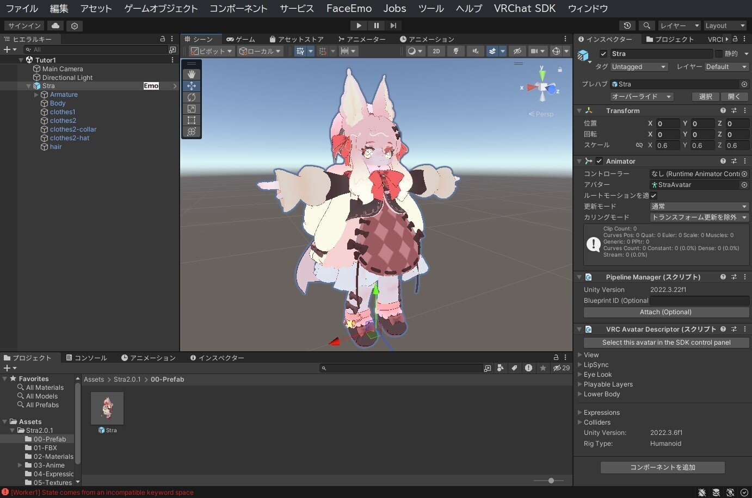Click the Play button
The width and height of the screenshot is (752, 498).
(359, 26)
